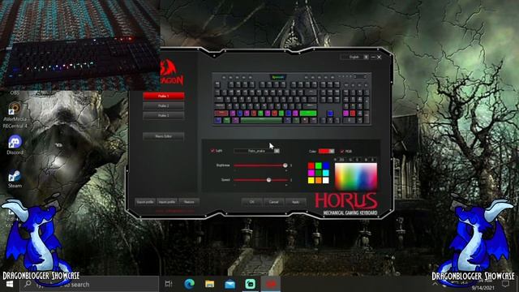Pick the dark green color swatch
519x292 pixels.
(x=319, y=173)
